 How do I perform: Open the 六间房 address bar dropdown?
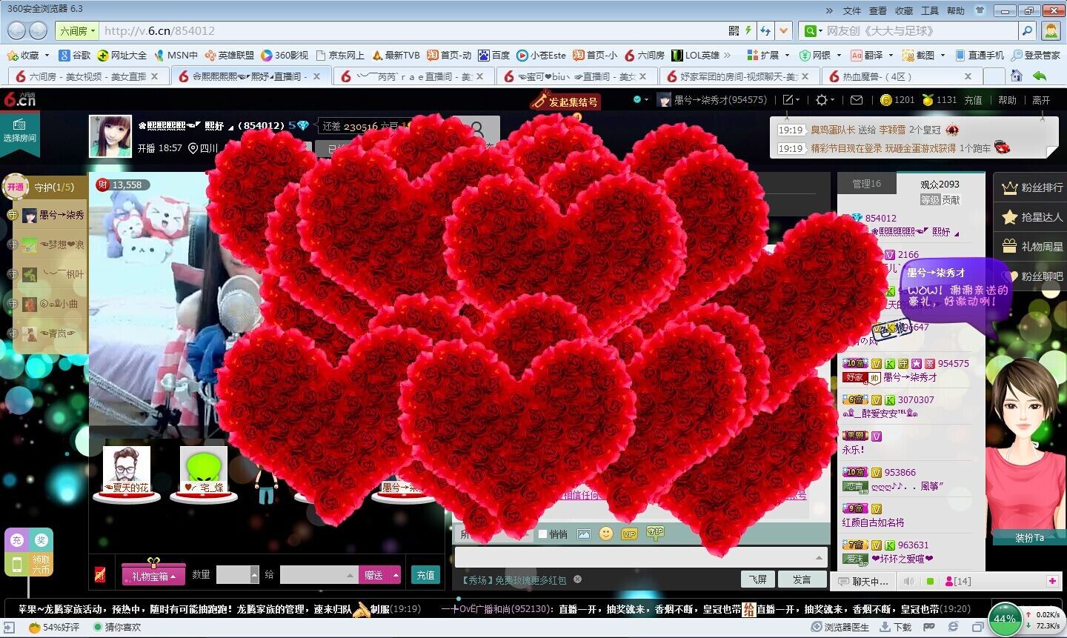[77, 30]
